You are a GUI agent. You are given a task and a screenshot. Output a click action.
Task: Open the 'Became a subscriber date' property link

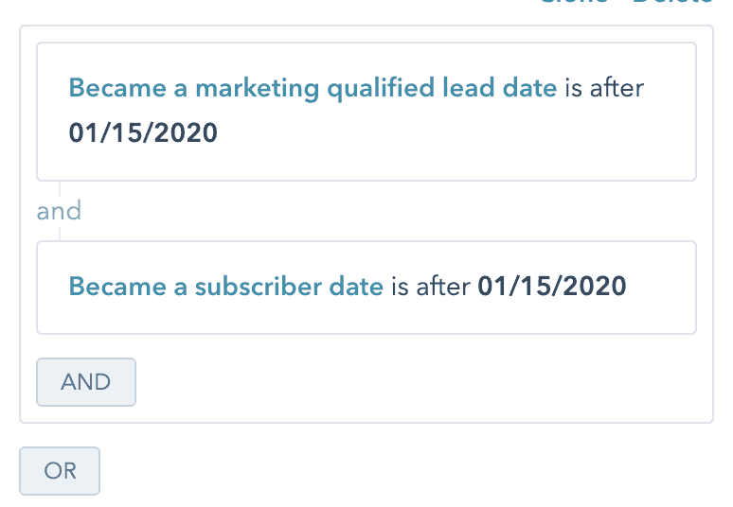[225, 286]
